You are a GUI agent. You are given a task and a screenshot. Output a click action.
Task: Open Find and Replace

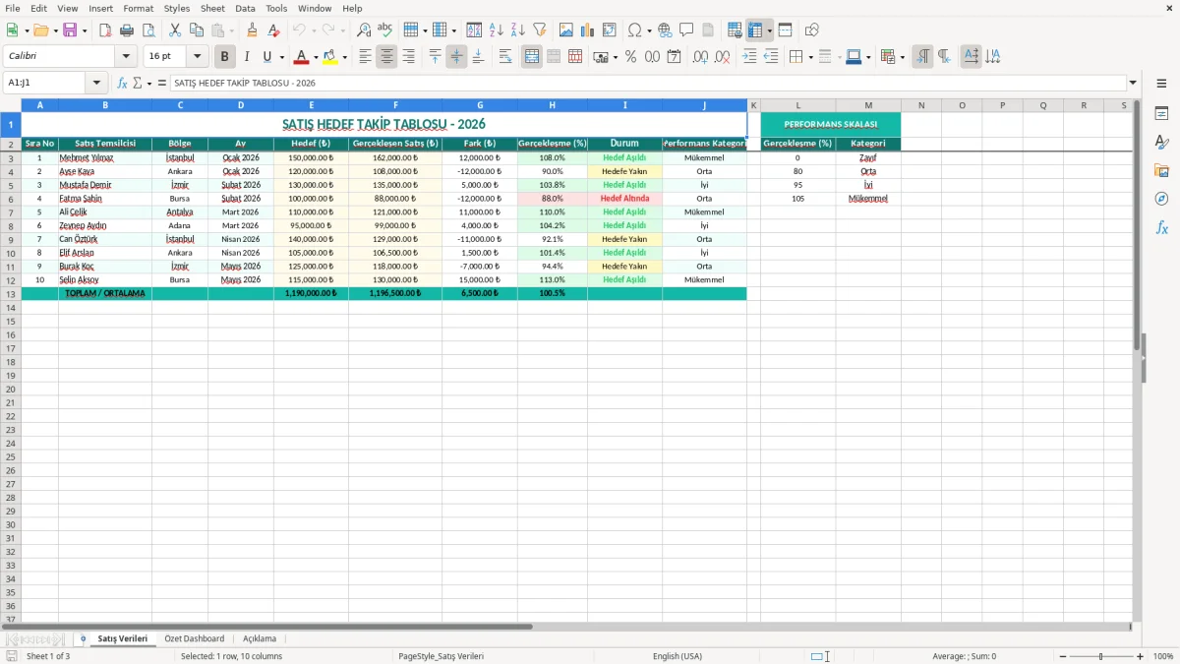364,30
